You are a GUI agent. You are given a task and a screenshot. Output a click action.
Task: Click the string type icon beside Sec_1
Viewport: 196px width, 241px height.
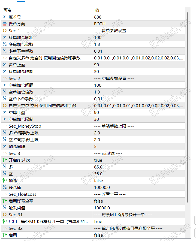coord(4,31)
